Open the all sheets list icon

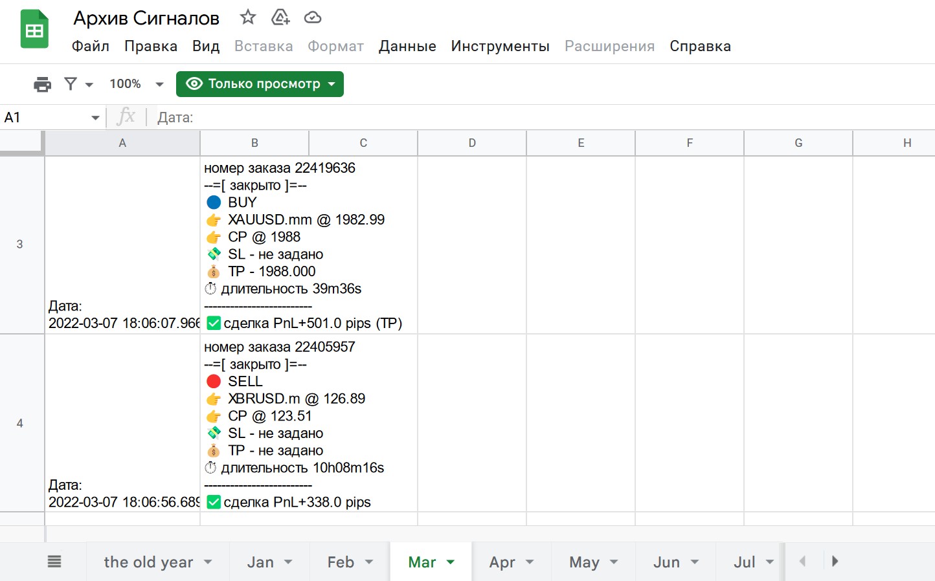tap(54, 562)
